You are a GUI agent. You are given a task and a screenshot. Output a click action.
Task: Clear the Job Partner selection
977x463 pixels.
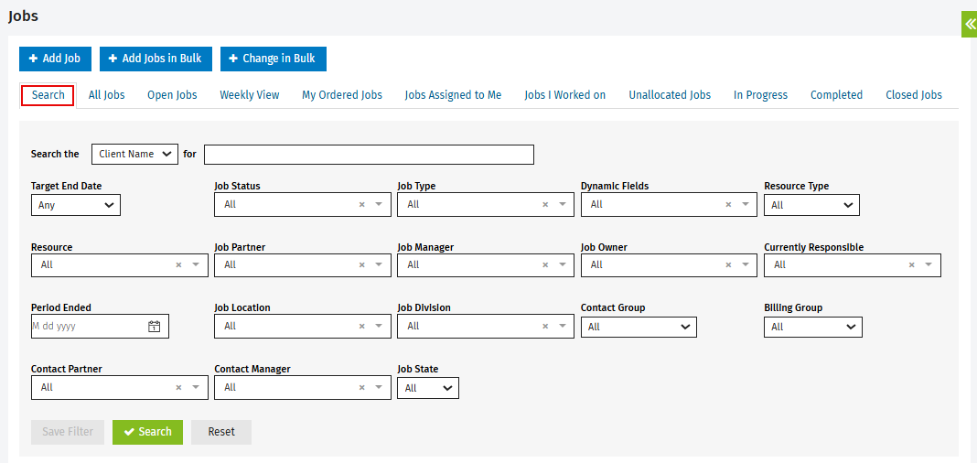(361, 264)
